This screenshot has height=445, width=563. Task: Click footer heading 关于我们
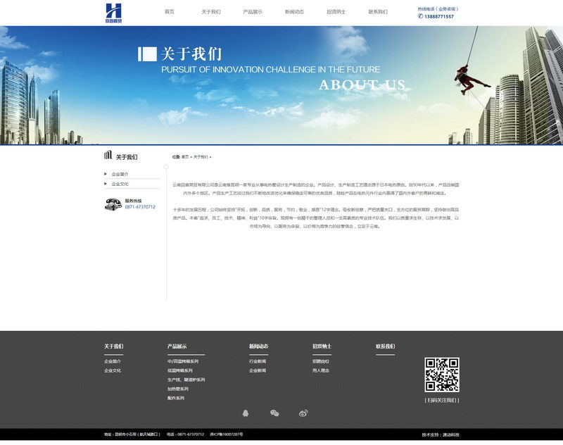(x=114, y=346)
